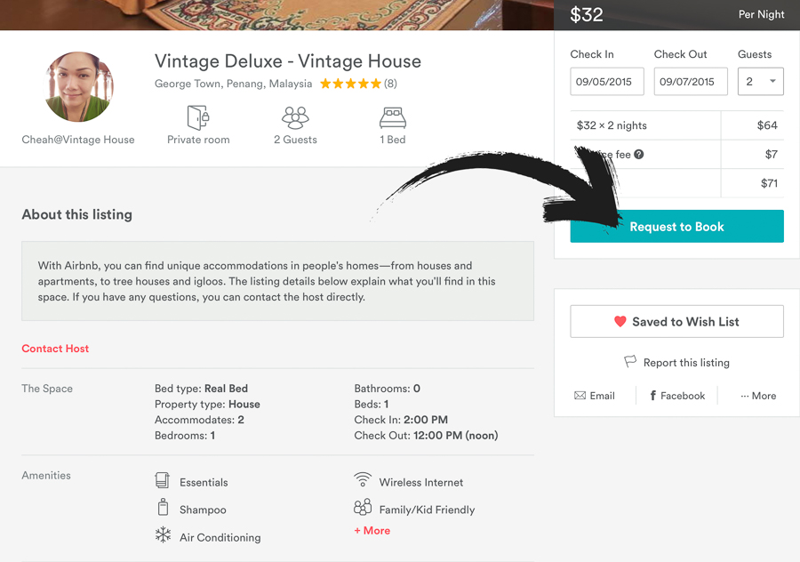
Task: Expand amenities with + More
Action: [x=372, y=530]
